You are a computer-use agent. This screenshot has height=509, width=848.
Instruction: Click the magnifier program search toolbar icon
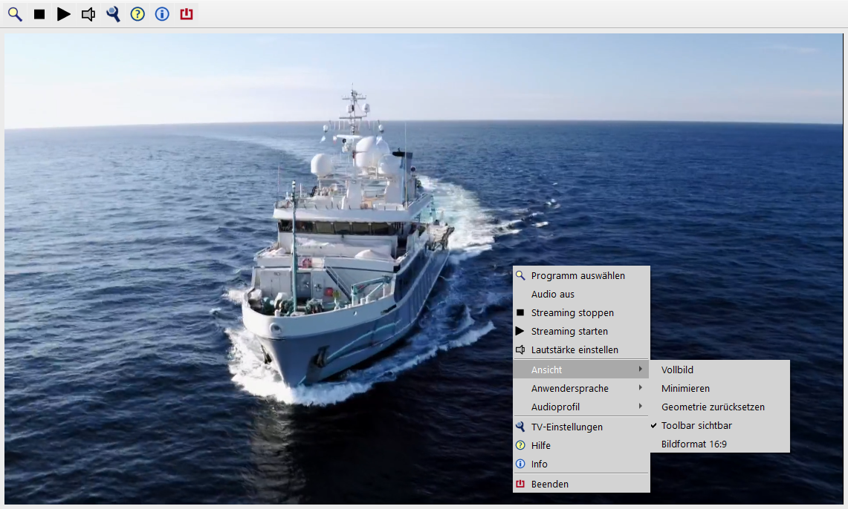click(x=15, y=14)
